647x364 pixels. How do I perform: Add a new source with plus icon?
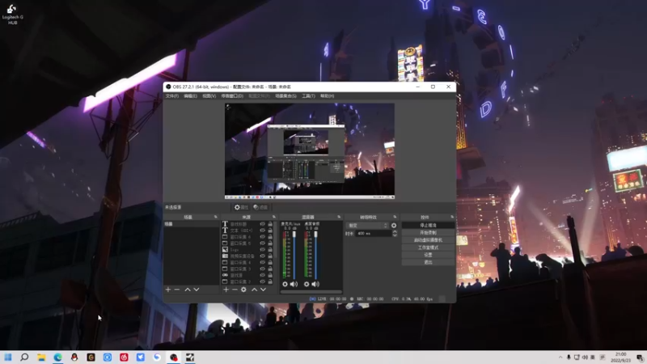226,290
